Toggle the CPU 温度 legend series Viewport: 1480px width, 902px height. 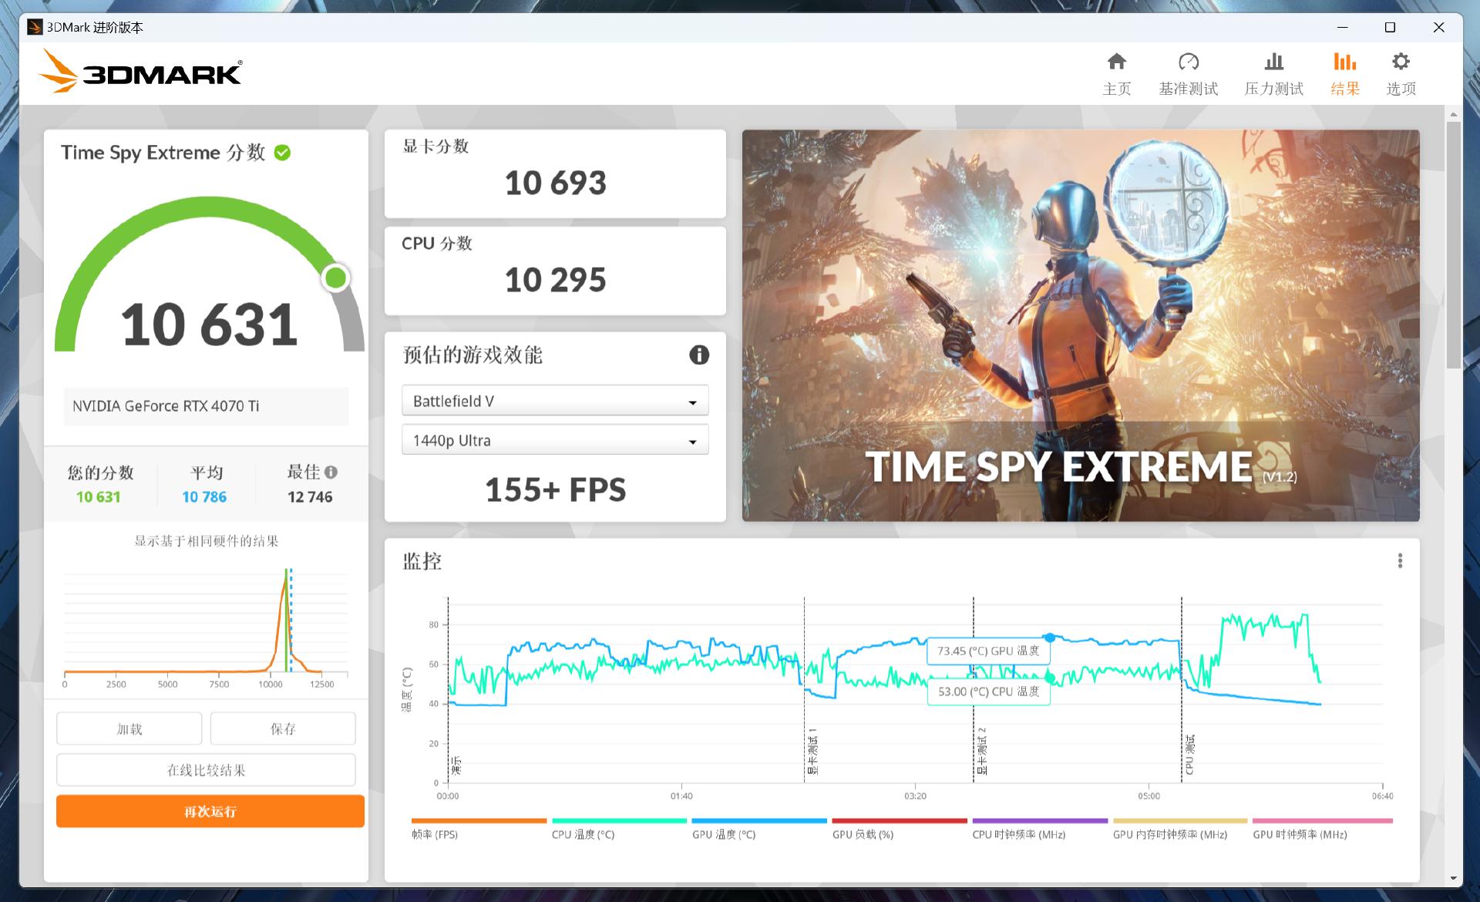click(583, 834)
